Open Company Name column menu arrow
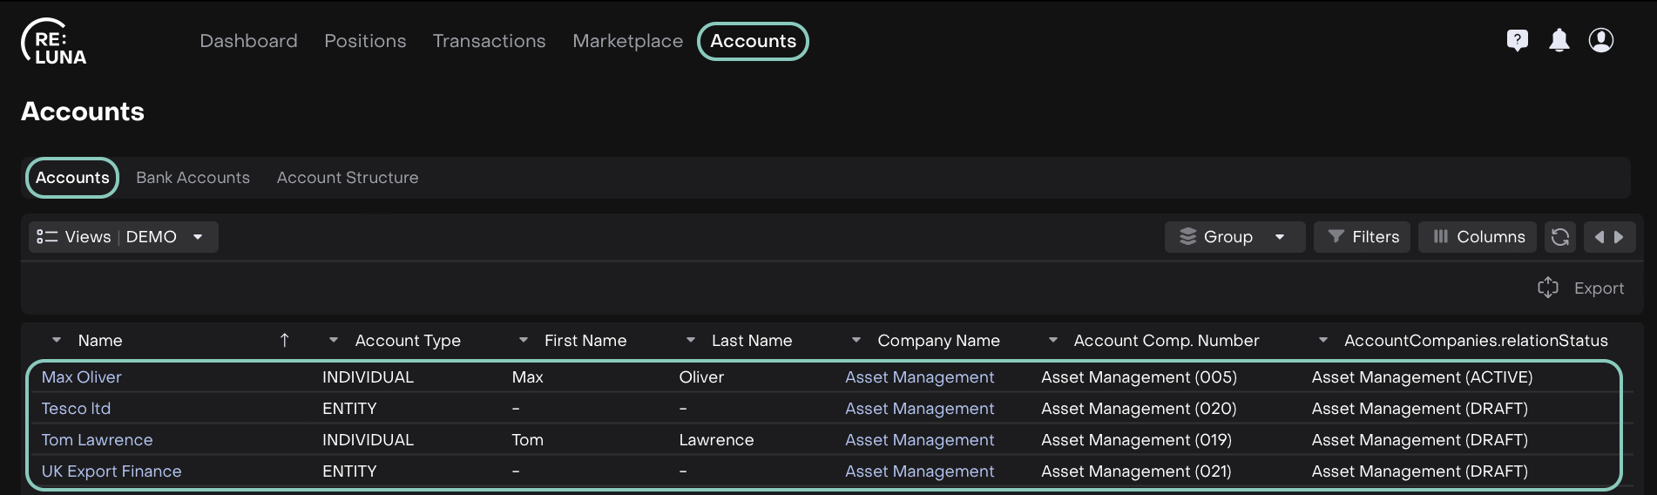 pyautogui.click(x=856, y=341)
